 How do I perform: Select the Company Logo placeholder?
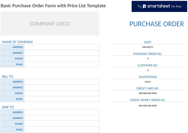(50, 24)
